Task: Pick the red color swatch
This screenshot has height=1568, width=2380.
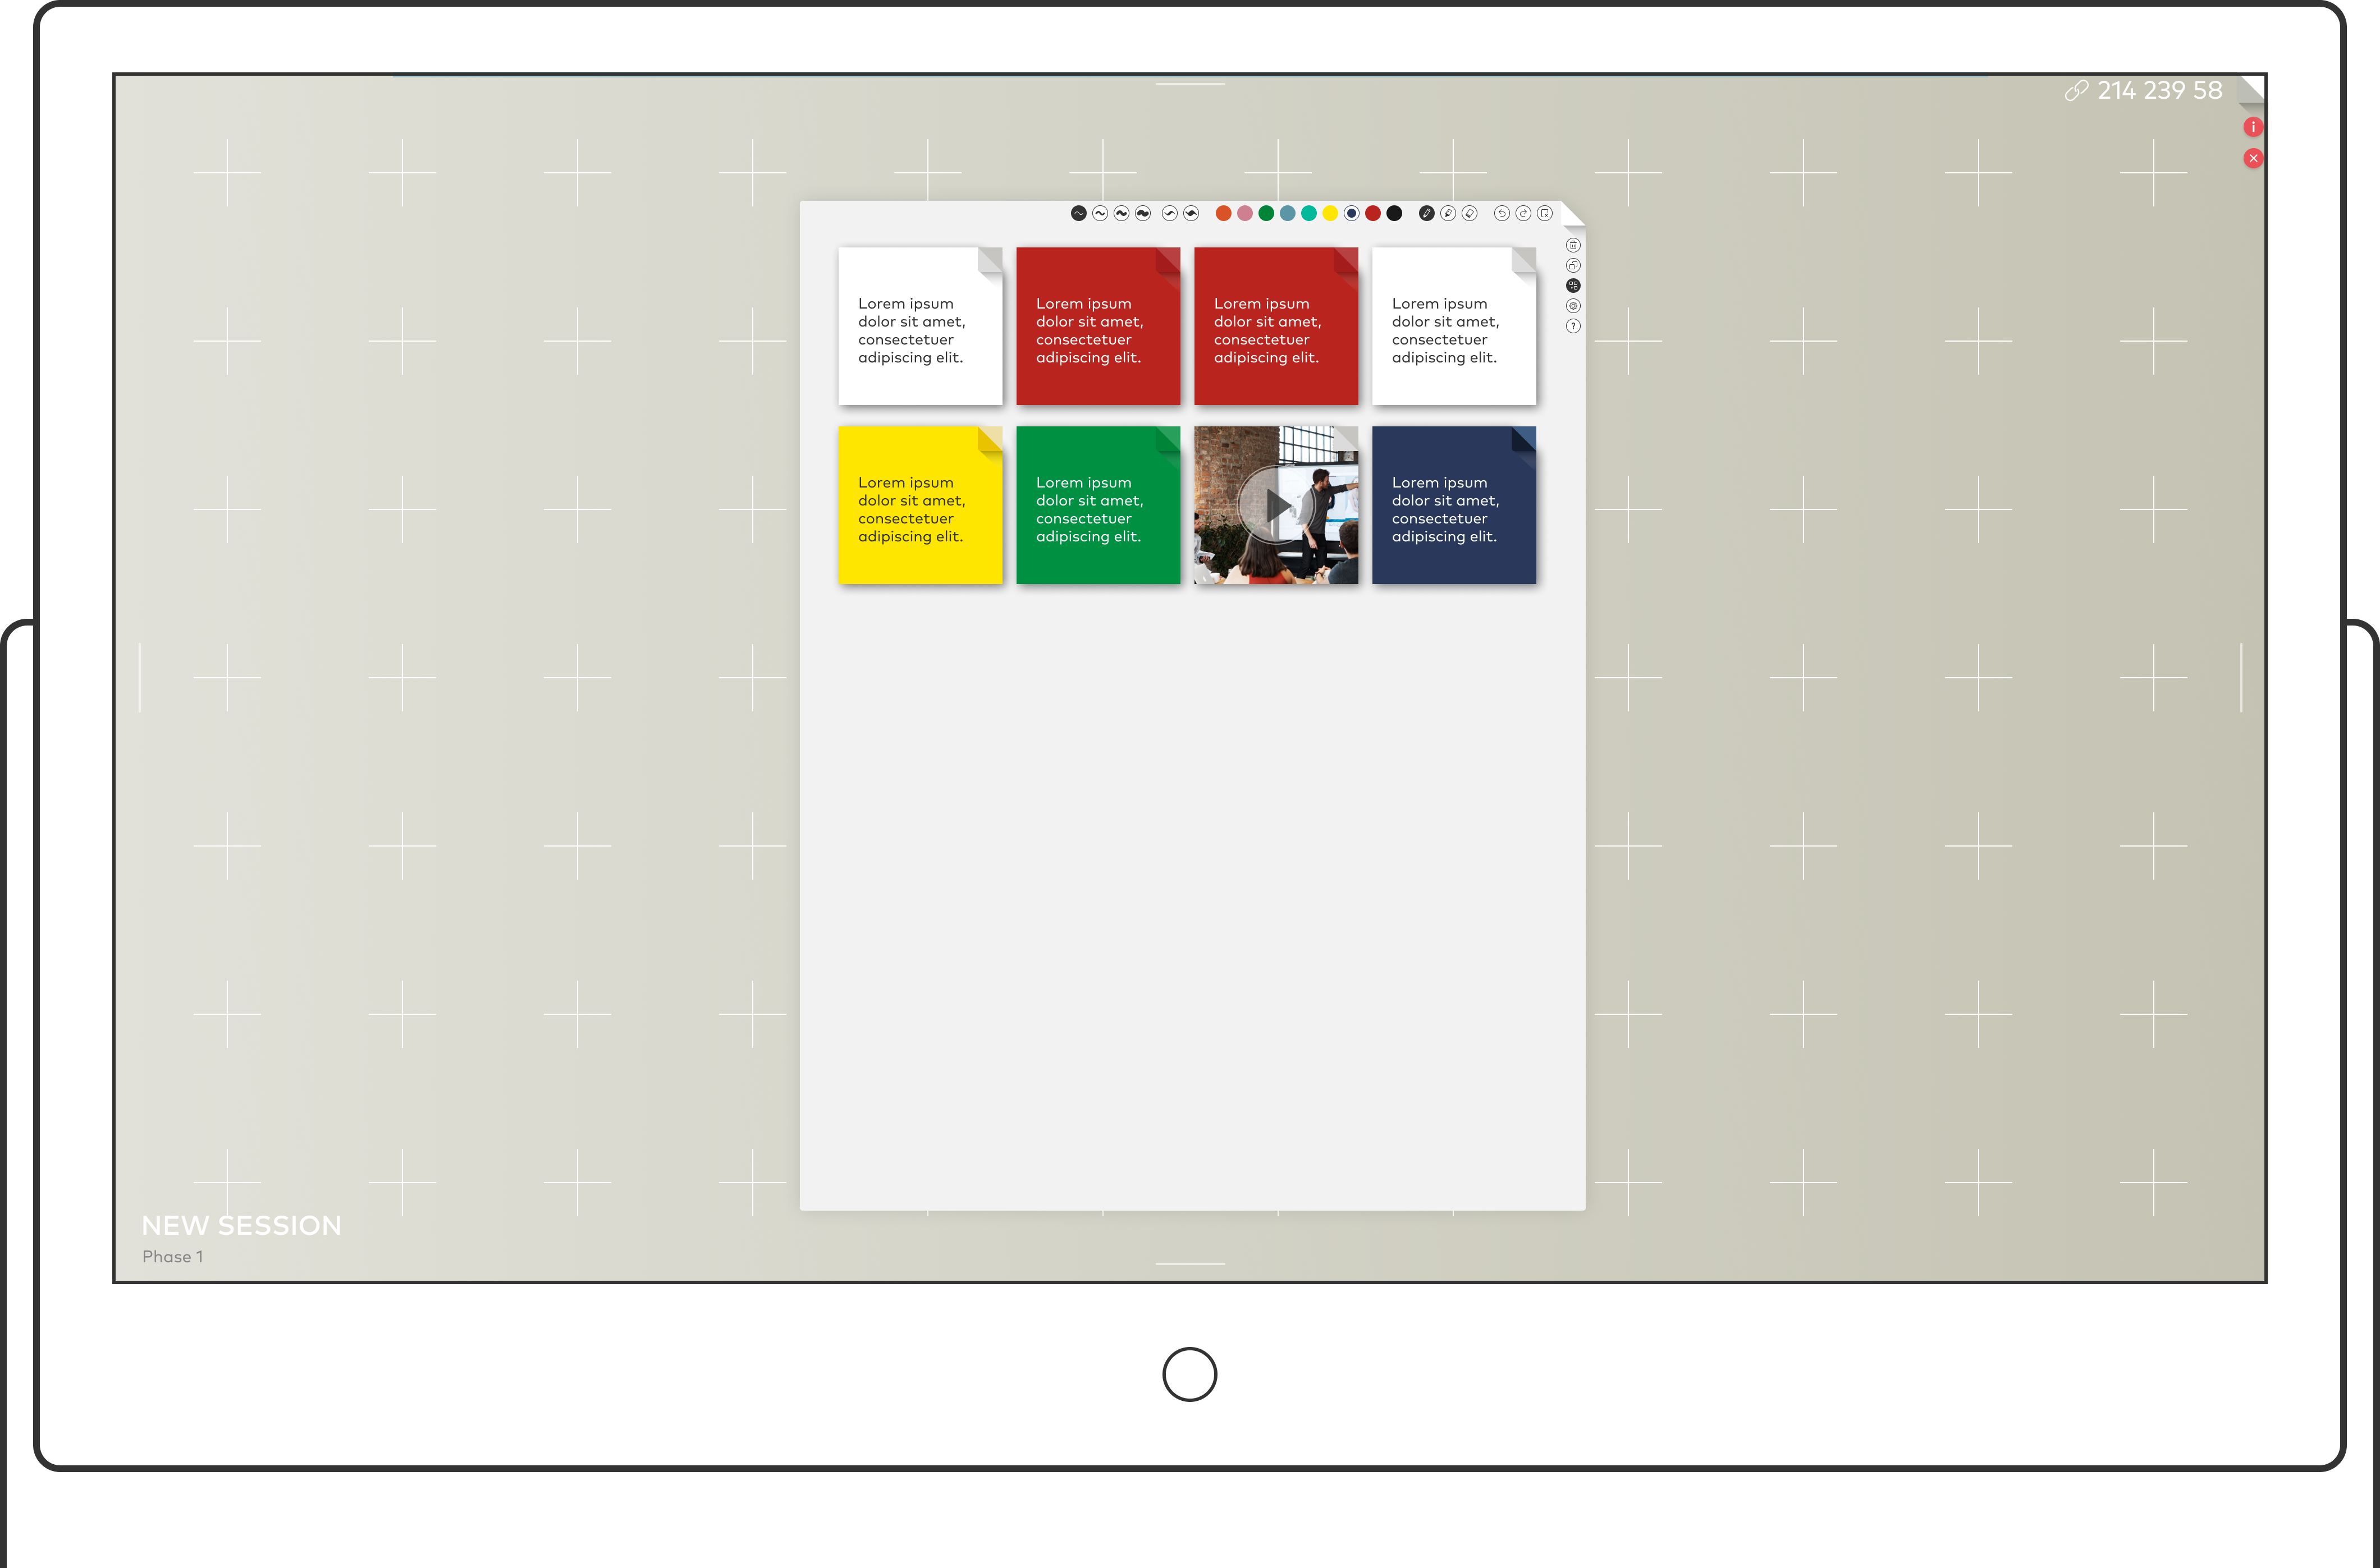Action: (1372, 213)
